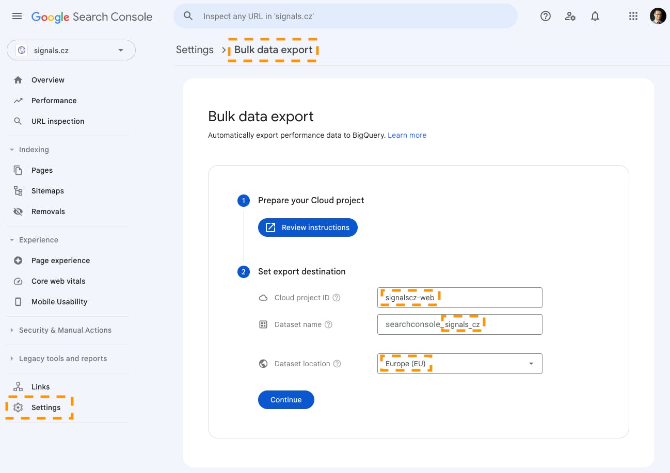Screen dimensions: 670x473
Task: Click the Google Search Console logo
Action: coord(92,17)
